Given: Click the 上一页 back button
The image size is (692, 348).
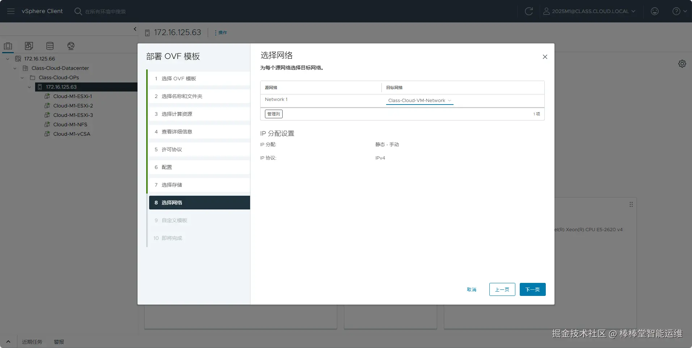Looking at the screenshot, I should pyautogui.click(x=502, y=289).
